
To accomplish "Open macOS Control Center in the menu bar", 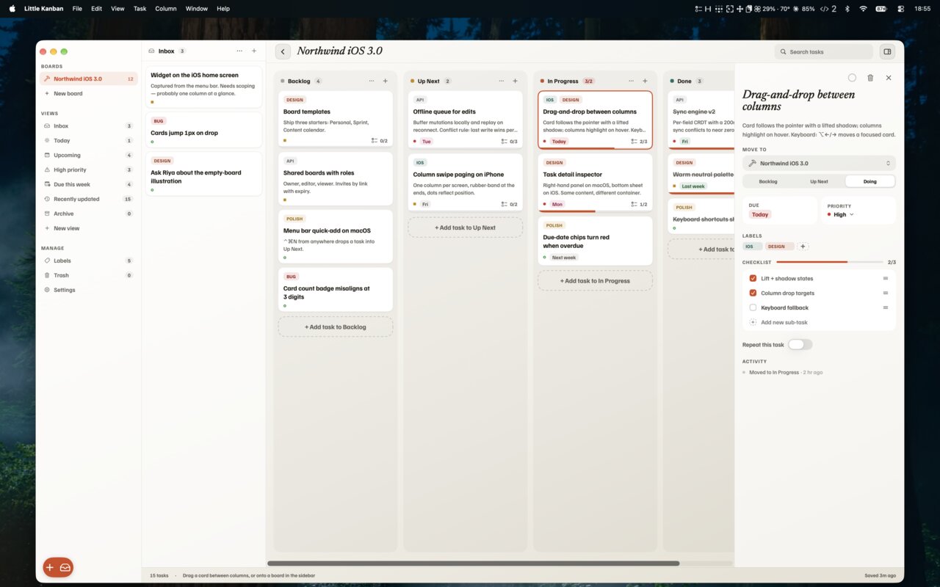I will [901, 9].
